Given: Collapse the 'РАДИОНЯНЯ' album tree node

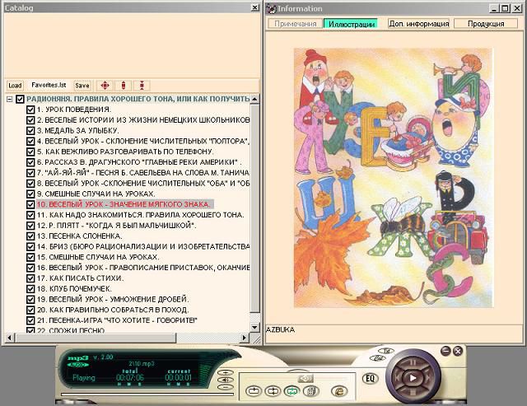Looking at the screenshot, I should (x=9, y=99).
